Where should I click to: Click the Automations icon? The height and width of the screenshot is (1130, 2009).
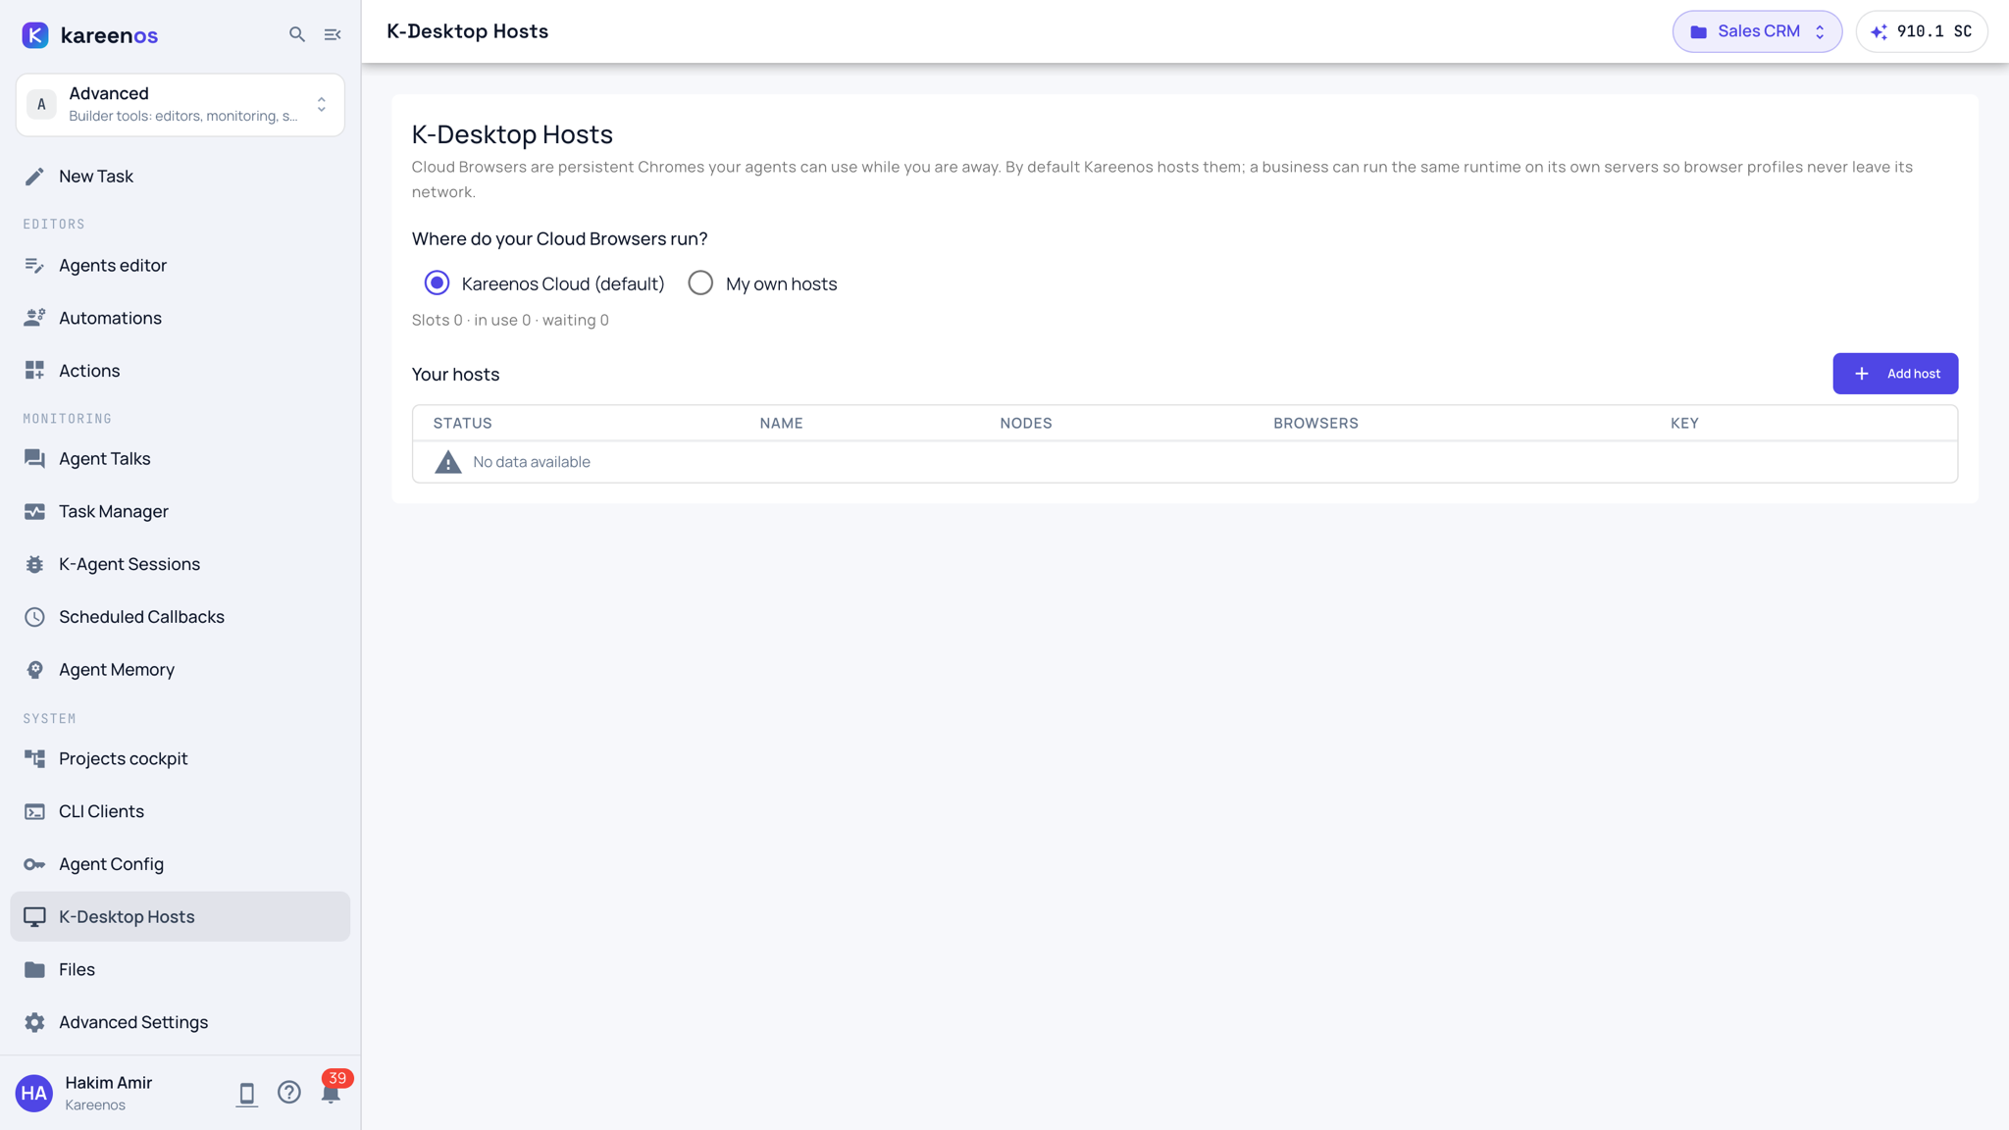pos(34,318)
